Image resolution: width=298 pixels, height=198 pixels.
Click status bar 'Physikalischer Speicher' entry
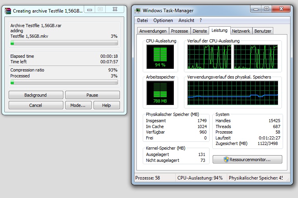tap(256, 178)
